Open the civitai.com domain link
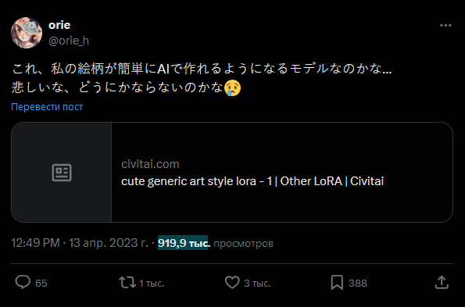Image resolution: width=465 pixels, height=307 pixels. tap(150, 164)
